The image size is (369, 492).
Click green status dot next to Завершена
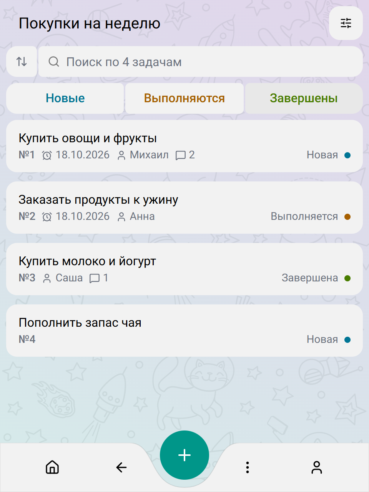pyautogui.click(x=347, y=278)
